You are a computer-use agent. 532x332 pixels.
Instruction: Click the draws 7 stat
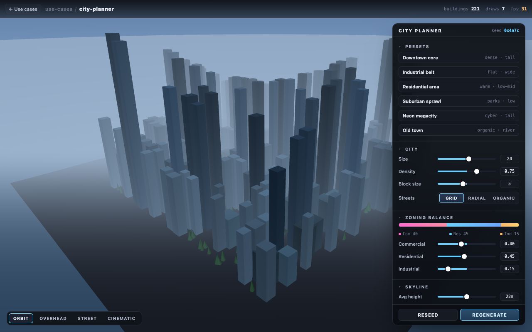[495, 9]
